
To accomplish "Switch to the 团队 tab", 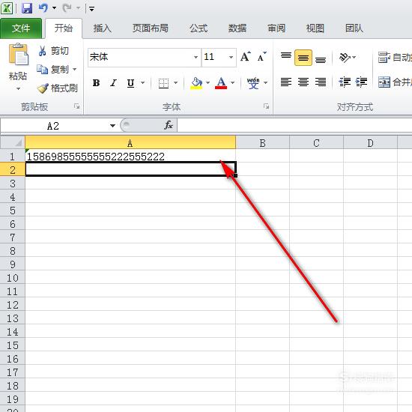I will [x=354, y=28].
